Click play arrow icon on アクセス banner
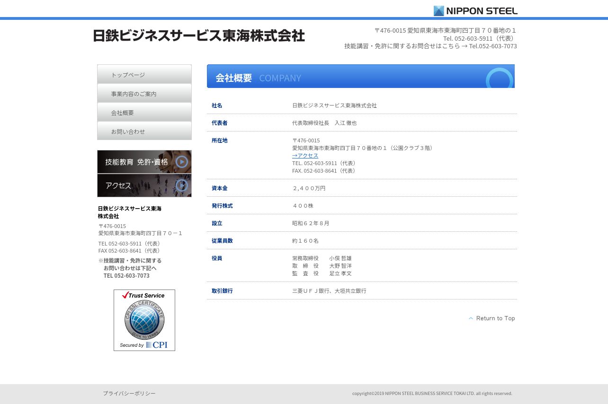Screen dimensions: 608x404 [182, 185]
